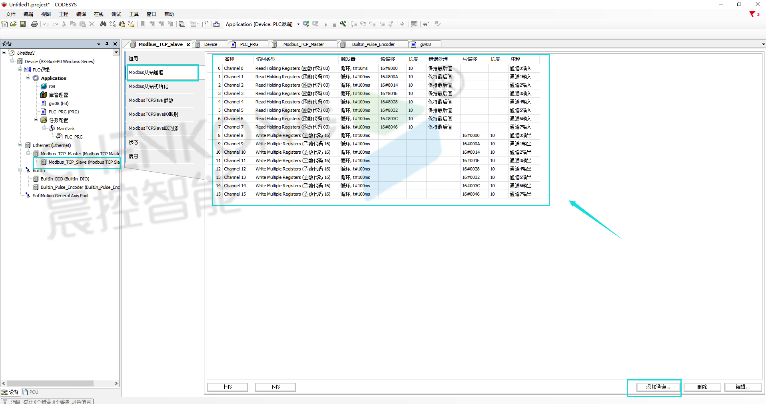Click the GVL globe icon in tree

coord(44,86)
